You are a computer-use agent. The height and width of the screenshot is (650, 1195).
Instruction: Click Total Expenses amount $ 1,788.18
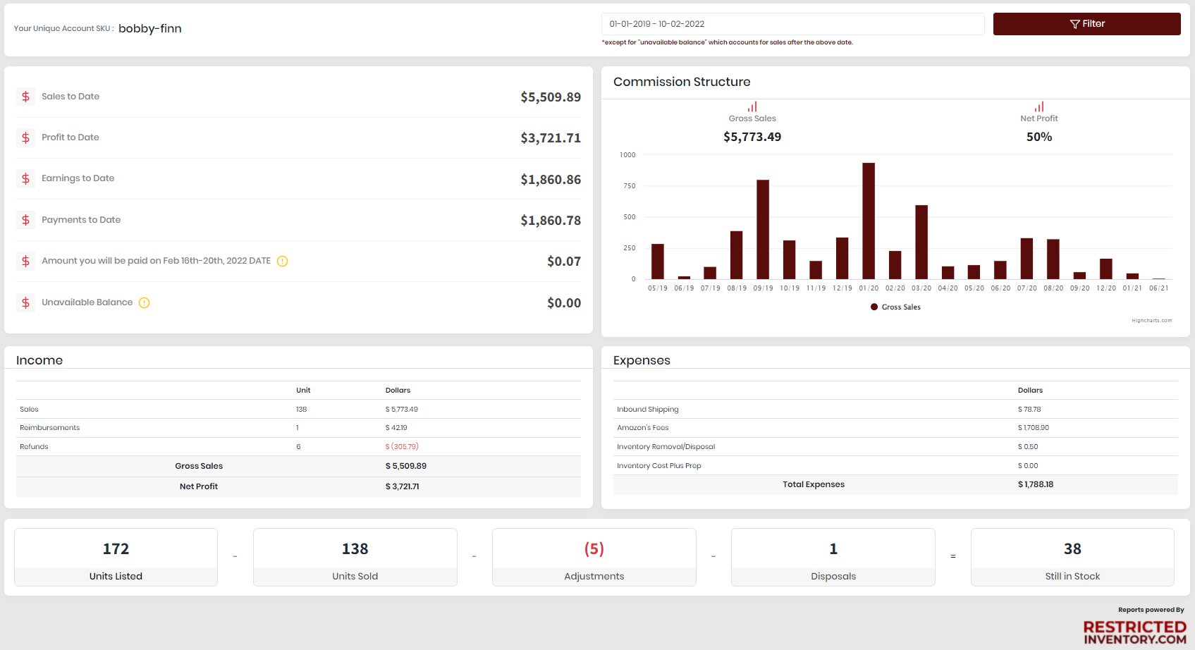pos(1036,484)
